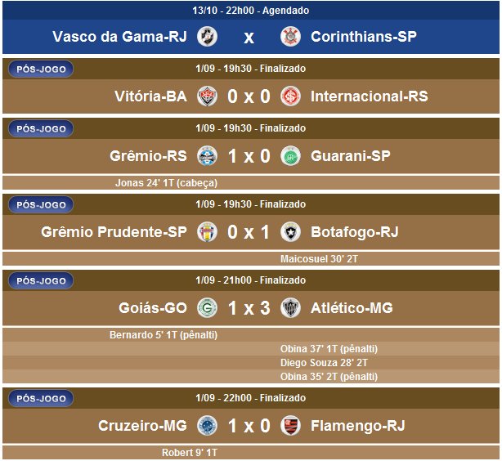
Task: Click the Botafogo-RJ team crest
Action: (289, 232)
